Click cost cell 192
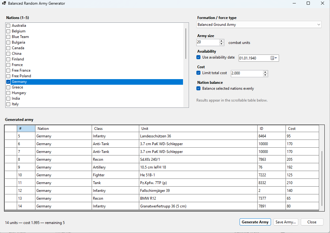Image resolution: width=330 pixels, height=233 pixels. tap(302, 167)
